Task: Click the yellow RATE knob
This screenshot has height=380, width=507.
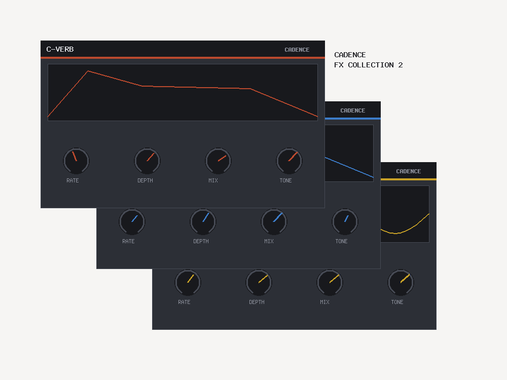Action: 188,282
